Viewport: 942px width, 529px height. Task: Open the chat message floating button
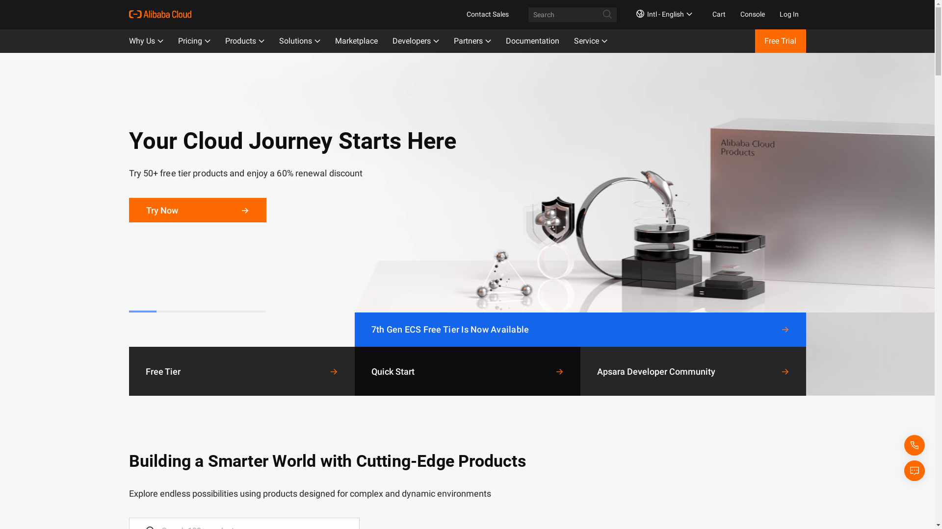point(914,471)
